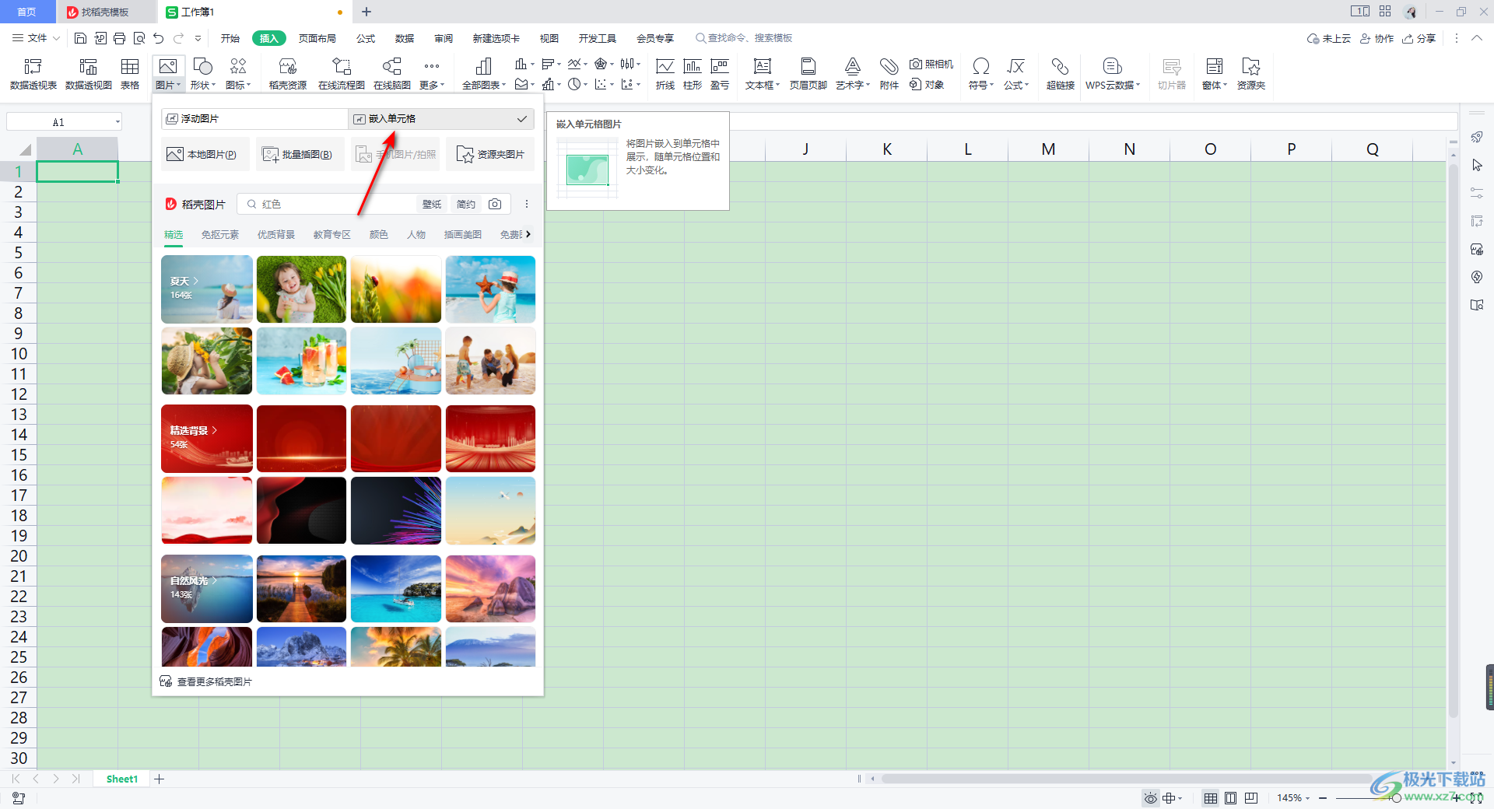Click the selection arrow icon in right sidebar
Image resolution: width=1494 pixels, height=809 pixels.
pyautogui.click(x=1477, y=165)
